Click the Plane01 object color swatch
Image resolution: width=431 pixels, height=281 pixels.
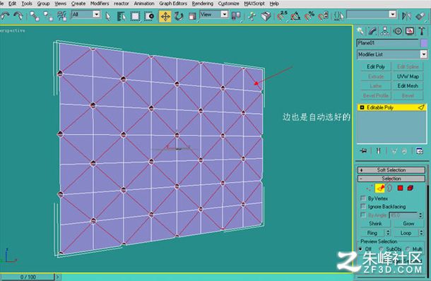pyautogui.click(x=424, y=43)
